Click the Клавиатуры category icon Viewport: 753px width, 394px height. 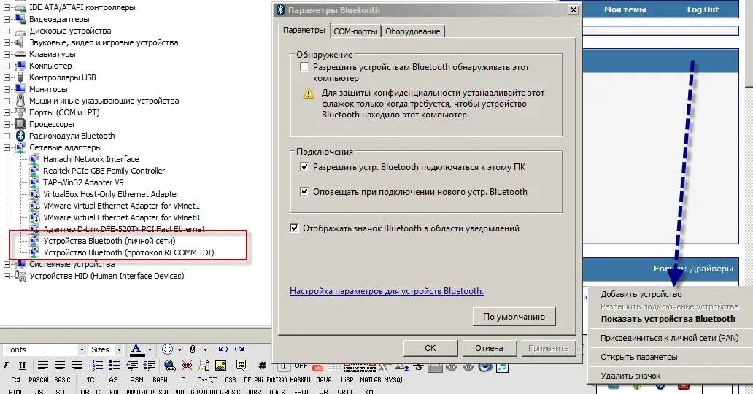20,54
